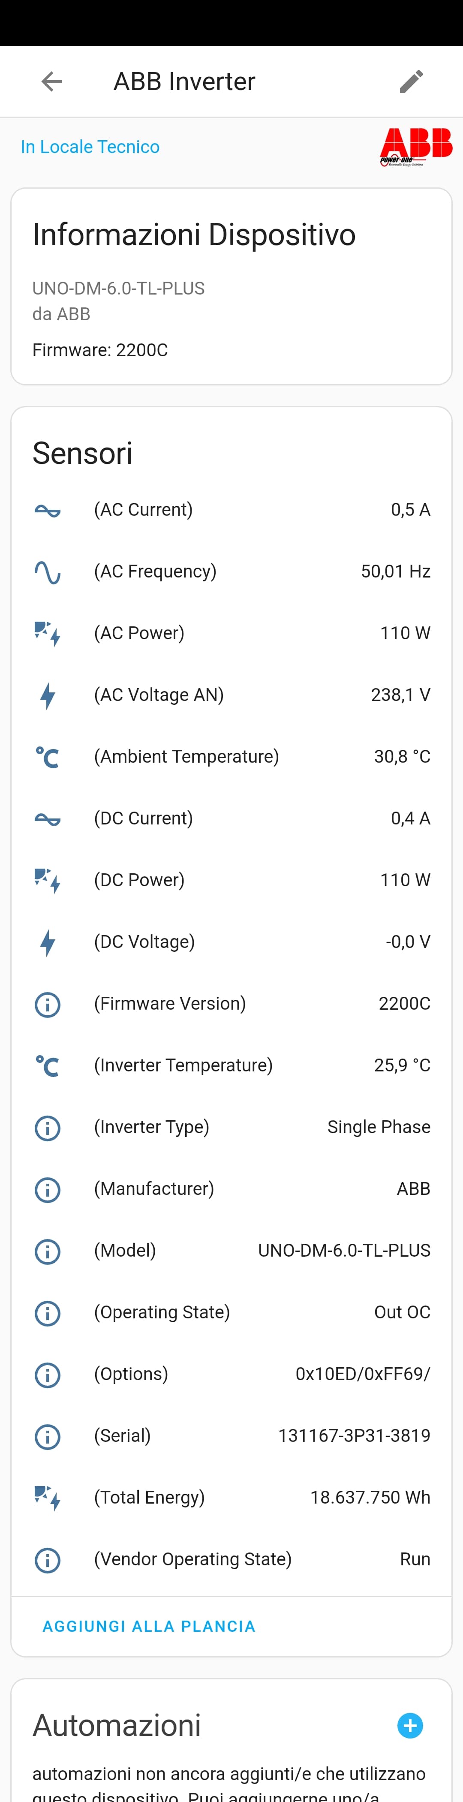Viewport: 463px width, 1802px height.
Task: Click the AC Voltage AN lightning icon
Action: pos(47,695)
